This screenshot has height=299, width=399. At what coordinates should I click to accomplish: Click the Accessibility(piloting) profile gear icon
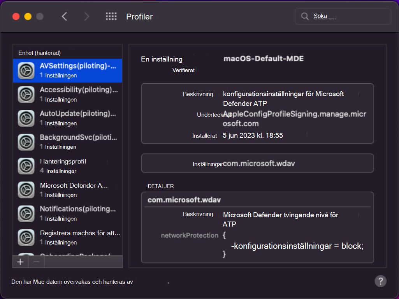26,94
